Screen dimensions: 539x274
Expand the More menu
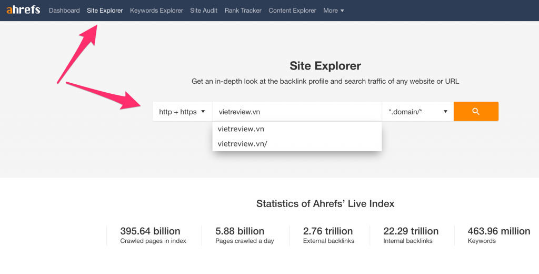click(333, 11)
